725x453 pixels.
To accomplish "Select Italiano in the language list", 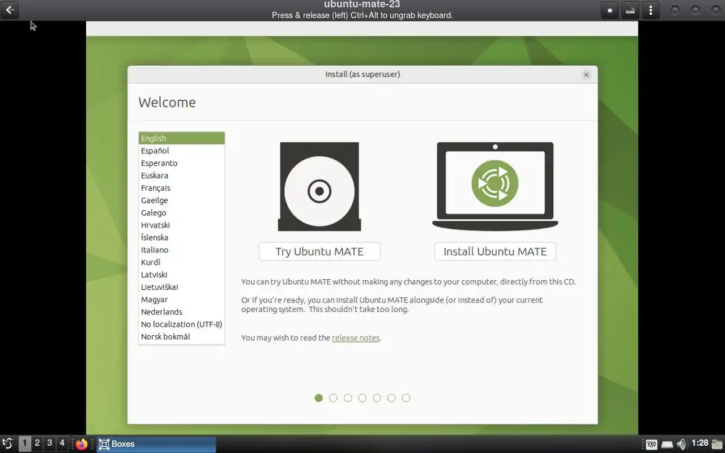I will pyautogui.click(x=182, y=250).
